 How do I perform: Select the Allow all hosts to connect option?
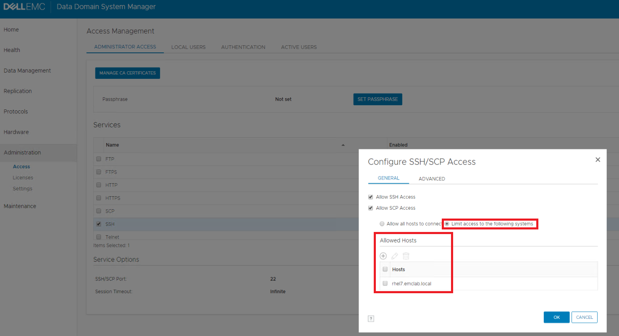[x=382, y=224]
